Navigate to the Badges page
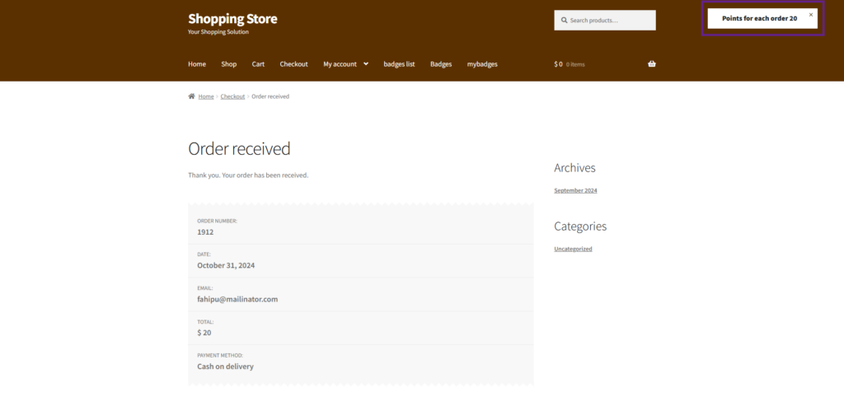844x402 pixels. tap(441, 64)
